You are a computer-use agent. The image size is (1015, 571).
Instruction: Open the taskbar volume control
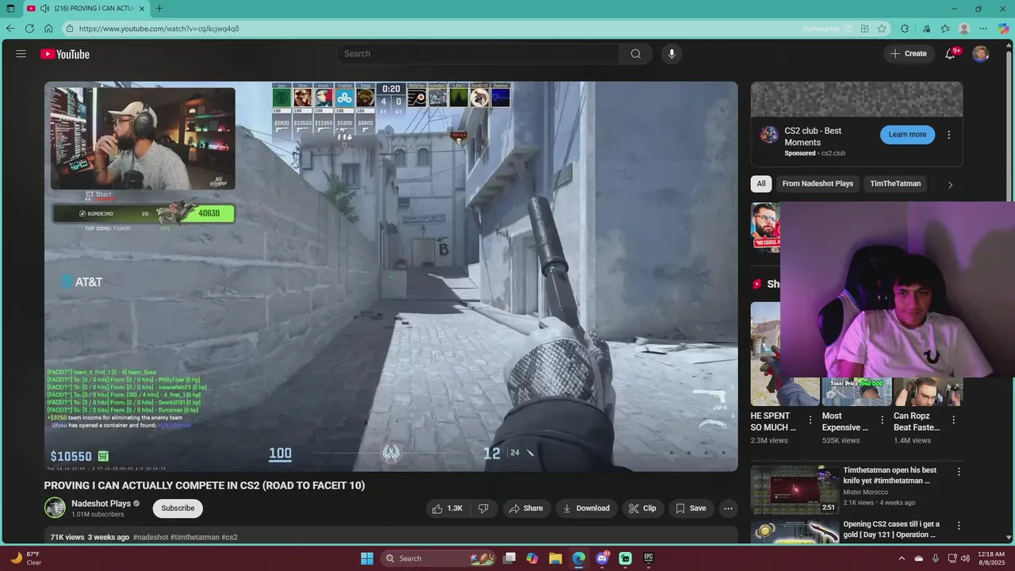tap(965, 558)
